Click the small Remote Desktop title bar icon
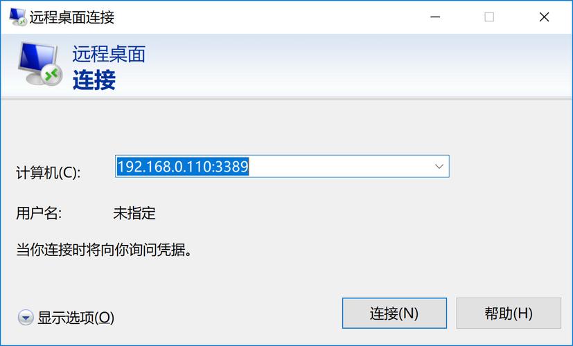The image size is (573, 346). point(17,17)
